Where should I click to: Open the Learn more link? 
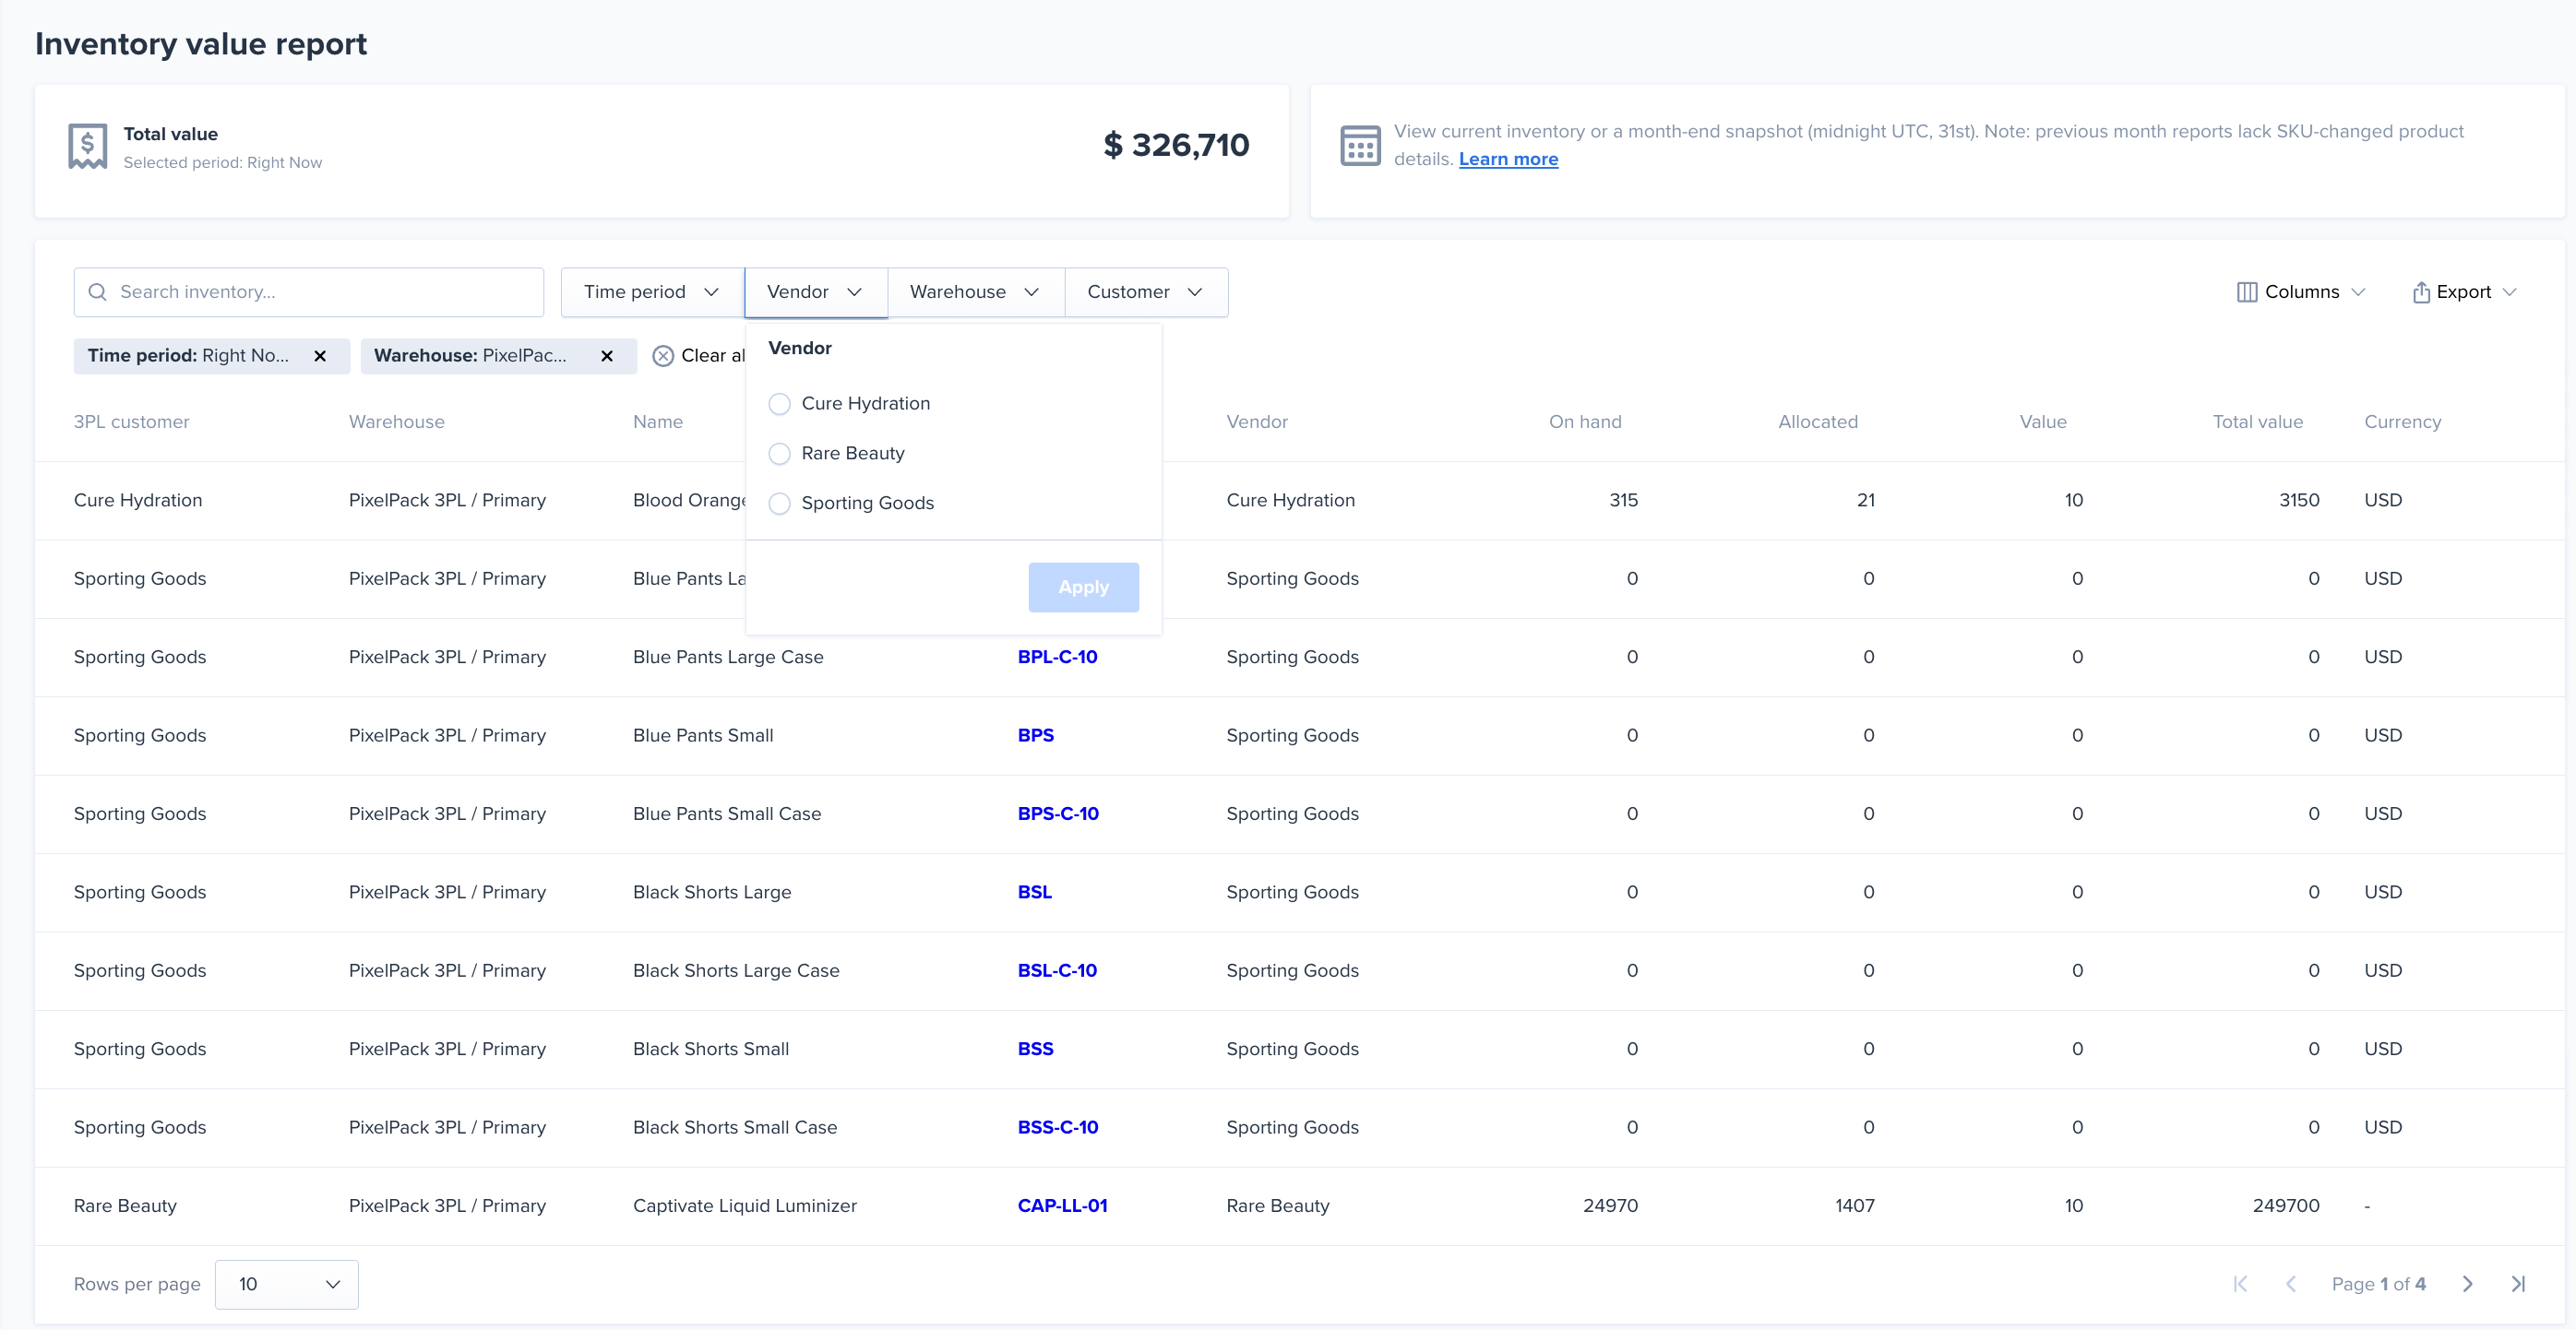[x=1507, y=159]
